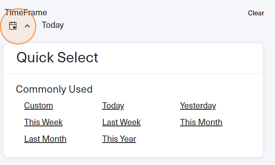The width and height of the screenshot is (275, 165).
Task: Click empty area between Today value and Clear
Action: (x=155, y=25)
